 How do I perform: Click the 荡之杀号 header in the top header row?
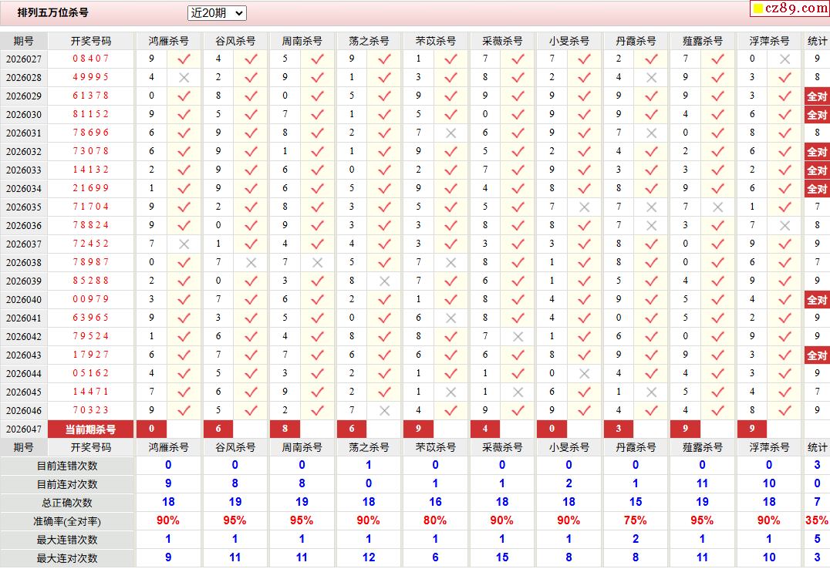coord(369,42)
